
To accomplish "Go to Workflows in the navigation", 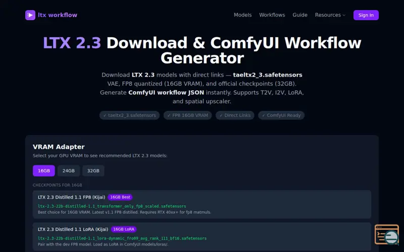I will (272, 15).
